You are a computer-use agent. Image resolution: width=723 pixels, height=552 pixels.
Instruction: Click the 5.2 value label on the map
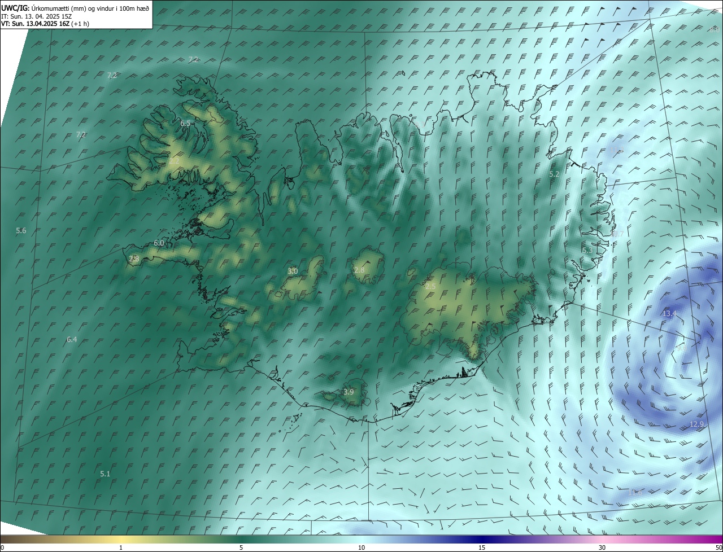tap(554, 174)
